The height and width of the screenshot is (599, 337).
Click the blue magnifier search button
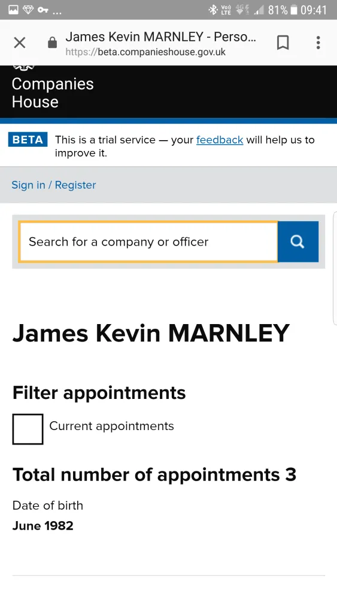pyautogui.click(x=298, y=241)
